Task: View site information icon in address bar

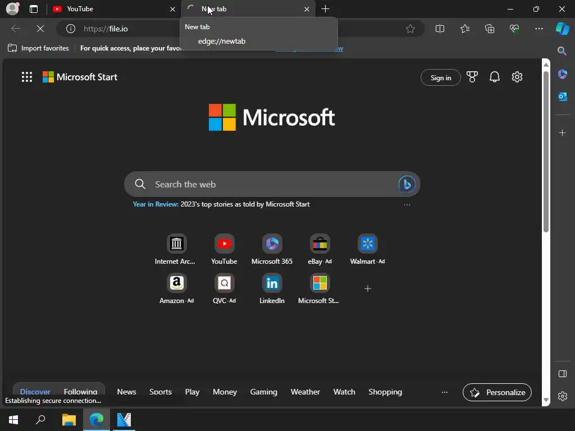Action: coord(71,29)
